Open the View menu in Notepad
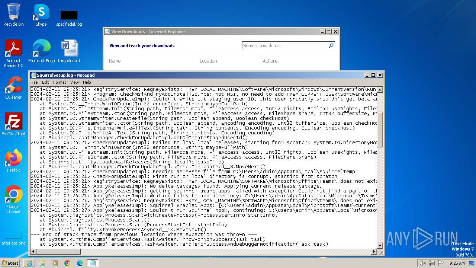The image size is (476, 268). (74, 82)
